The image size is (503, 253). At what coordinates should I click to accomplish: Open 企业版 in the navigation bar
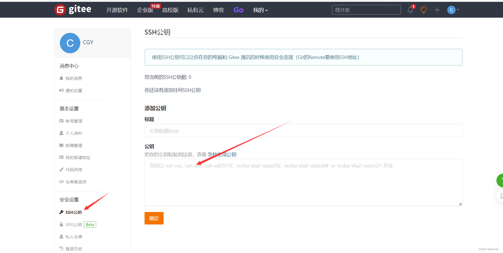[x=145, y=10]
